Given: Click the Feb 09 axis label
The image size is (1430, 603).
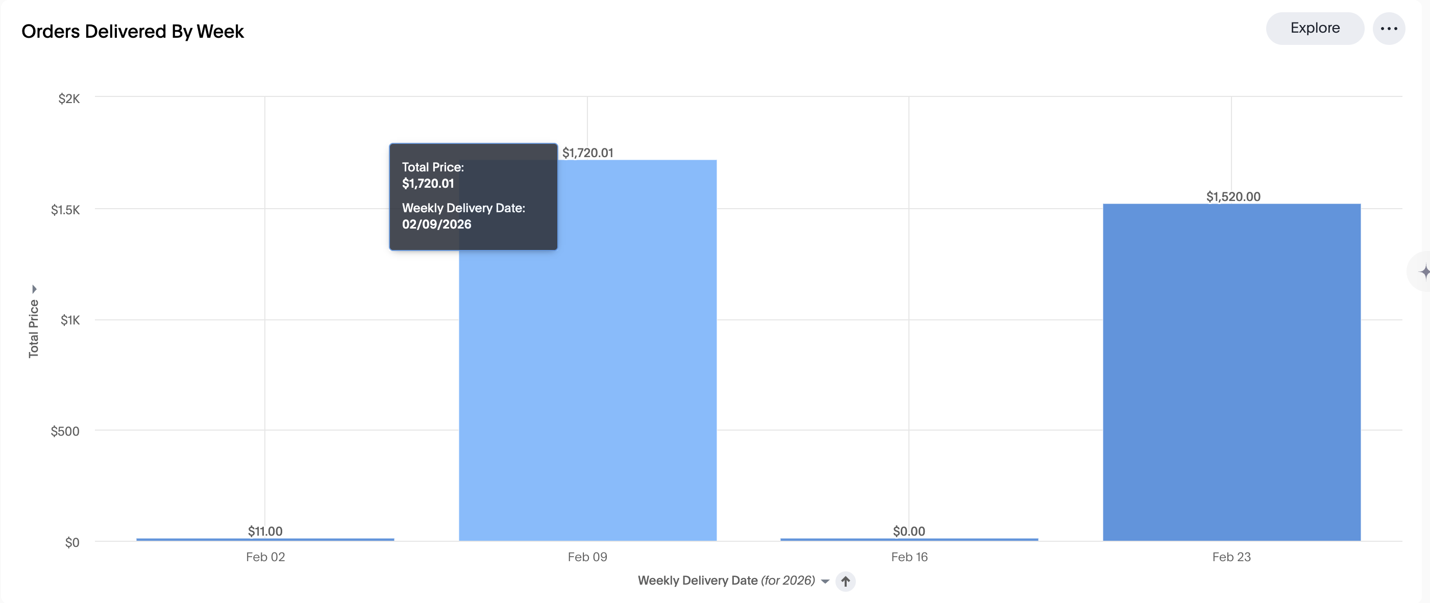Looking at the screenshot, I should coord(587,557).
